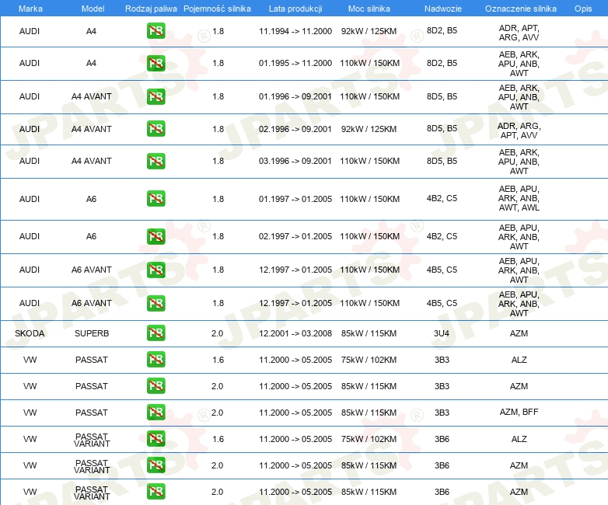The height and width of the screenshot is (505, 608).
Task: Click 4B2, C5 in the 02.1997 row
Action: (442, 236)
